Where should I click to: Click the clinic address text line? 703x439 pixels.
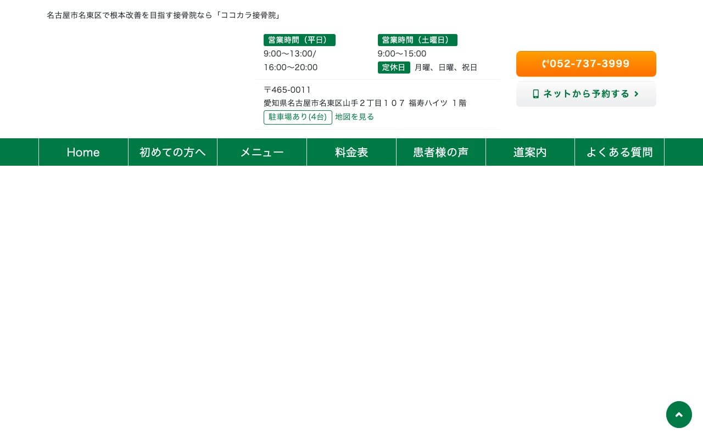[365, 103]
